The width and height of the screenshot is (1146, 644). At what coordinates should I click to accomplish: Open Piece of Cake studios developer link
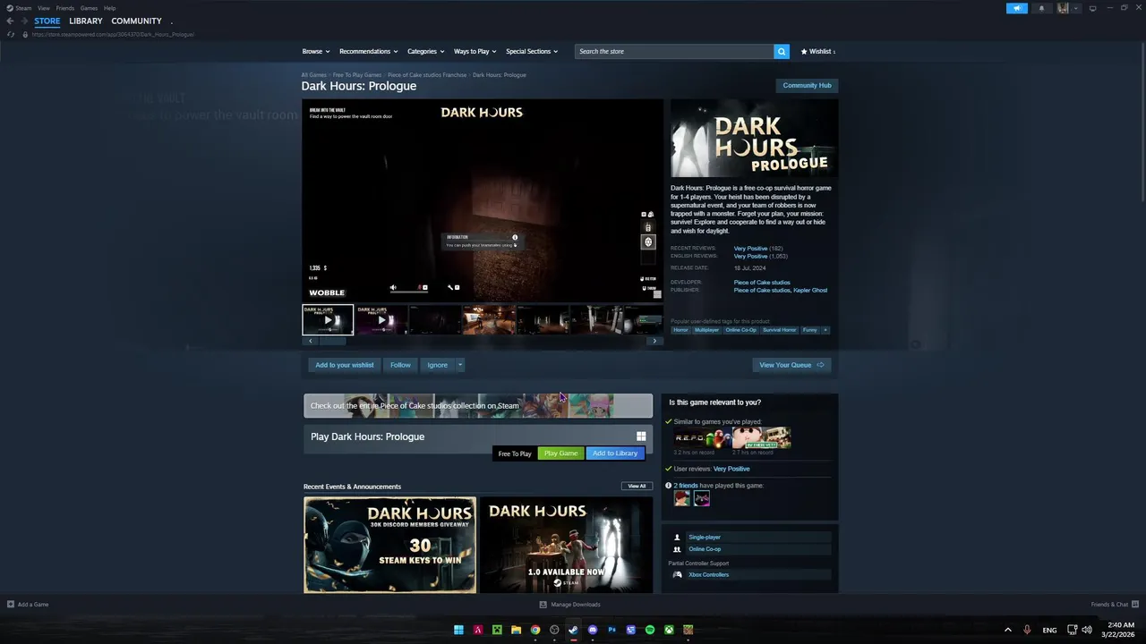pos(762,282)
